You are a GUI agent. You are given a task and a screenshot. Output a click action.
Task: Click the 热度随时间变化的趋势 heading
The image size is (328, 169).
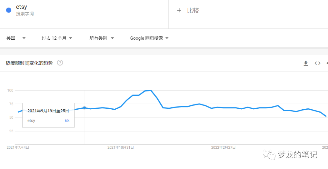pos(29,63)
